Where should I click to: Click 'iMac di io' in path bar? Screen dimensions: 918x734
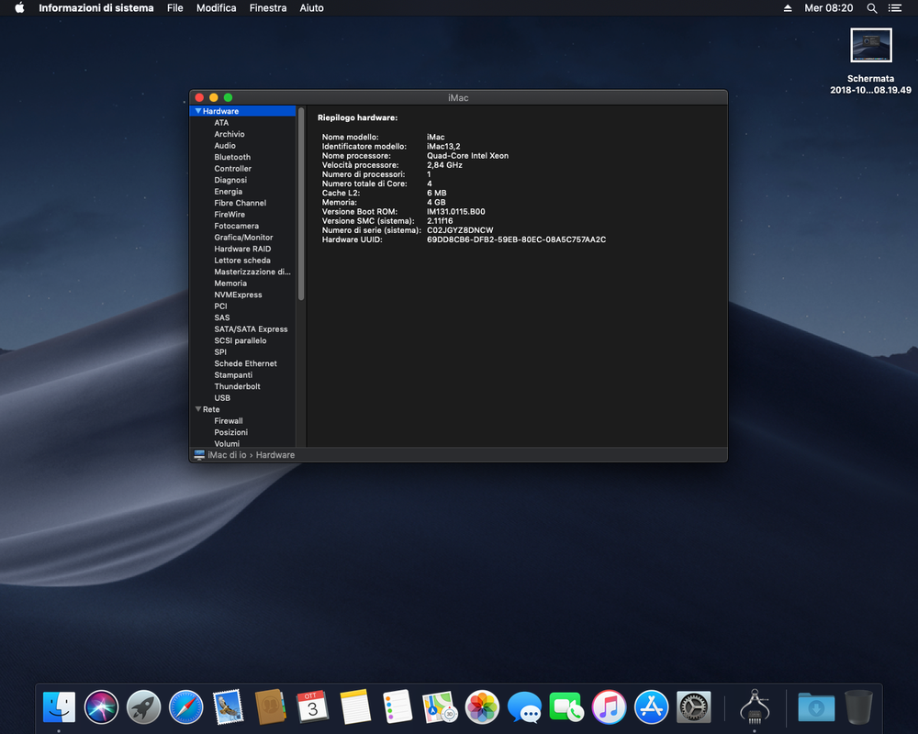[x=227, y=455]
